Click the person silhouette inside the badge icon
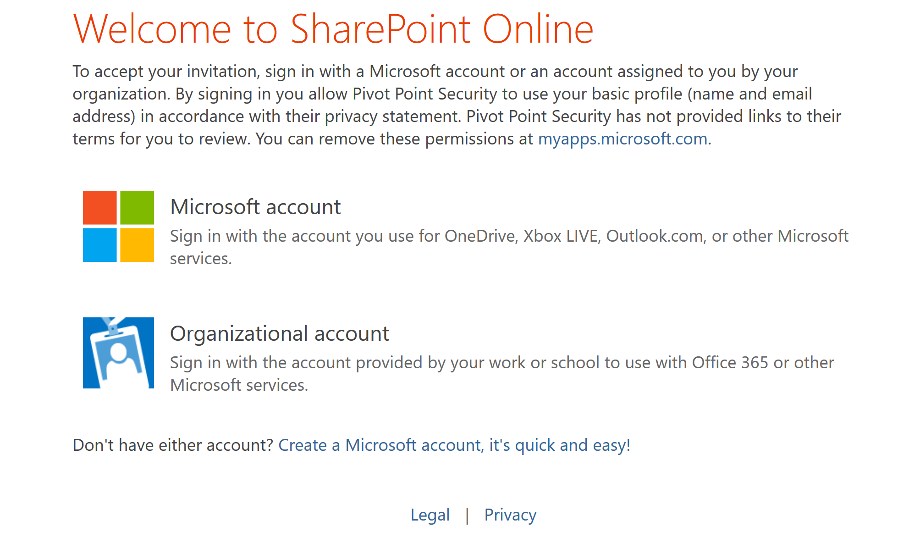The height and width of the screenshot is (543, 909). [x=118, y=362]
